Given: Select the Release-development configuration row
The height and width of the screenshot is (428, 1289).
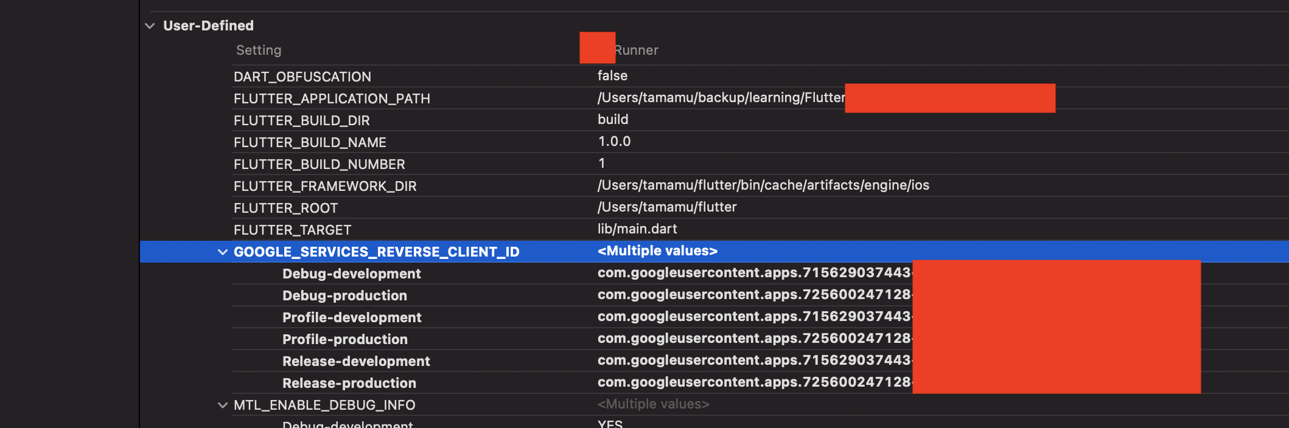Looking at the screenshot, I should pos(356,362).
